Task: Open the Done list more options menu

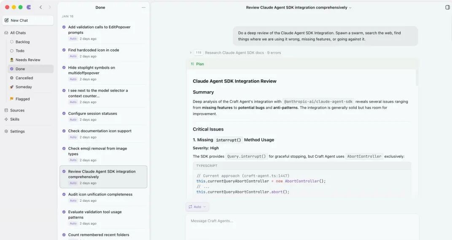Action: [x=143, y=8]
